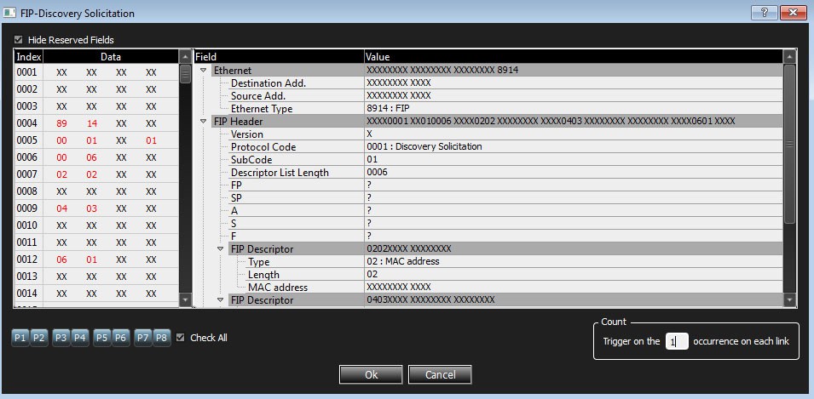This screenshot has width=814, height=399.
Task: Toggle the P4 port button
Action: point(80,338)
